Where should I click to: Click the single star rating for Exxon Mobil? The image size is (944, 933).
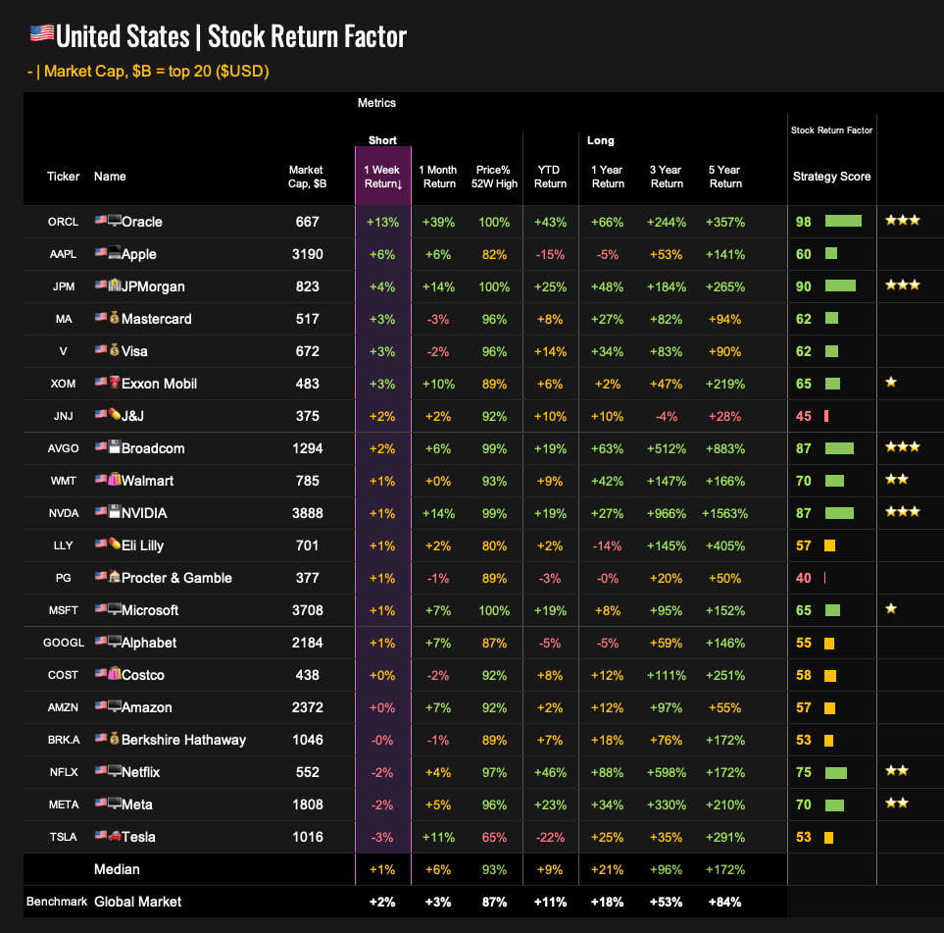click(891, 382)
